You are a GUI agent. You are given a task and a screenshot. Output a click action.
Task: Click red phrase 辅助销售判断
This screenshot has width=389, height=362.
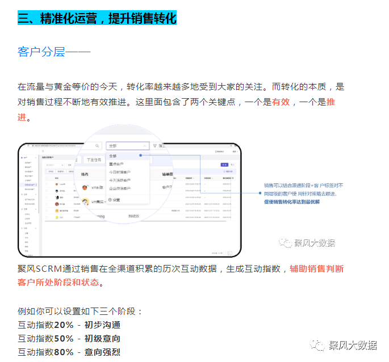point(316,269)
